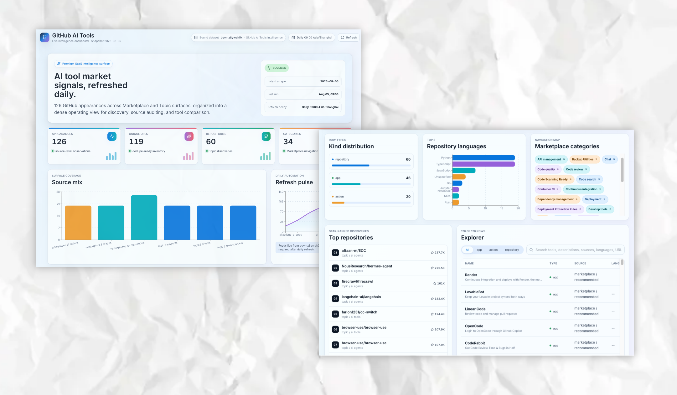Open the Dependency management category chip
The width and height of the screenshot is (677, 395).
click(557, 199)
